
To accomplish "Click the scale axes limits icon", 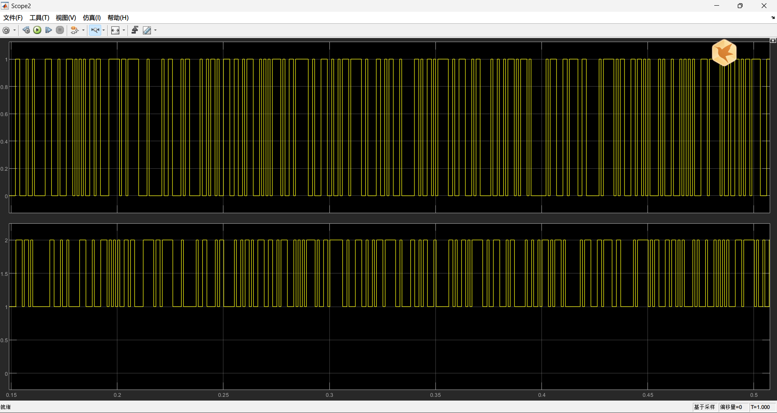I will point(115,30).
